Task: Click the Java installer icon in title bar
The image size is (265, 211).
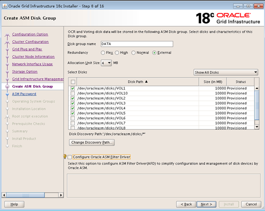Action: (x=5, y=6)
